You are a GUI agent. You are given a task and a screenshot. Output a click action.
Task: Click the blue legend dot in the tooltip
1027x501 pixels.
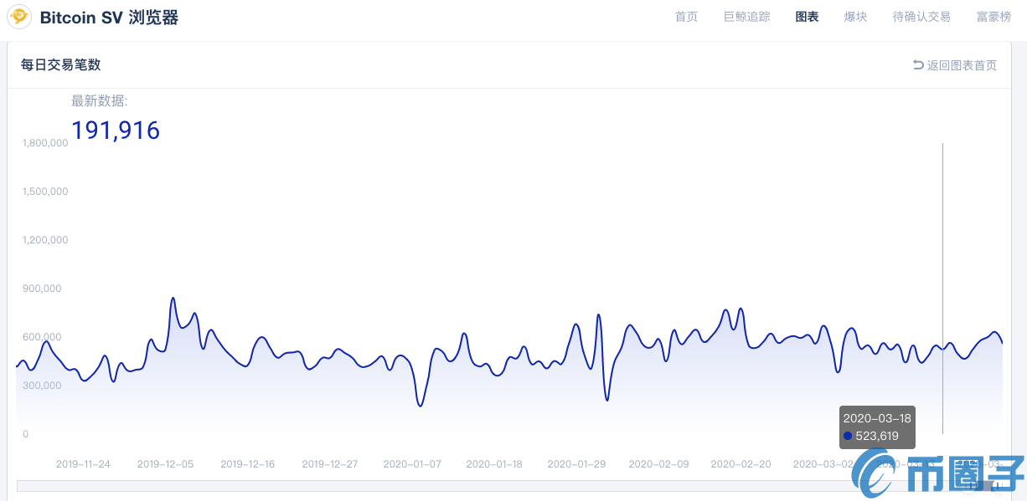(x=848, y=436)
